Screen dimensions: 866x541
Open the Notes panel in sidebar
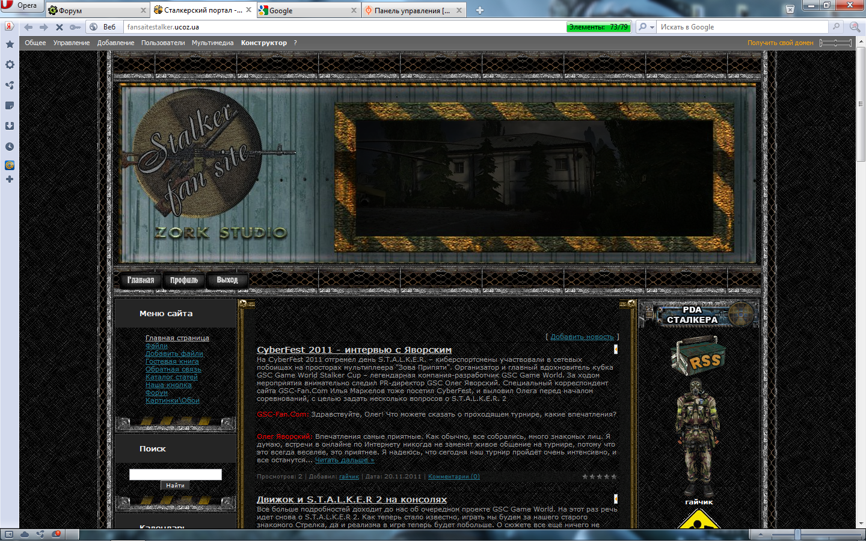click(10, 105)
